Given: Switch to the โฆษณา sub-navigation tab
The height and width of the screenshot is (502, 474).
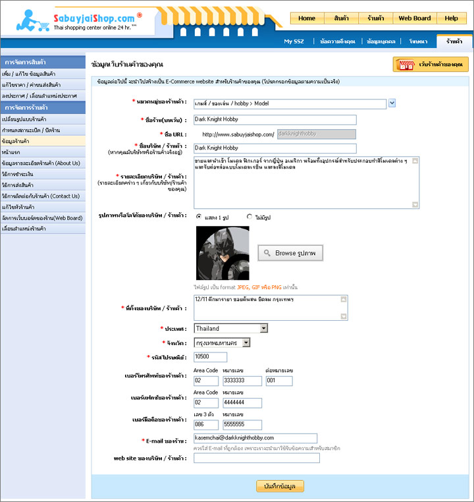Looking at the screenshot, I should point(418,42).
